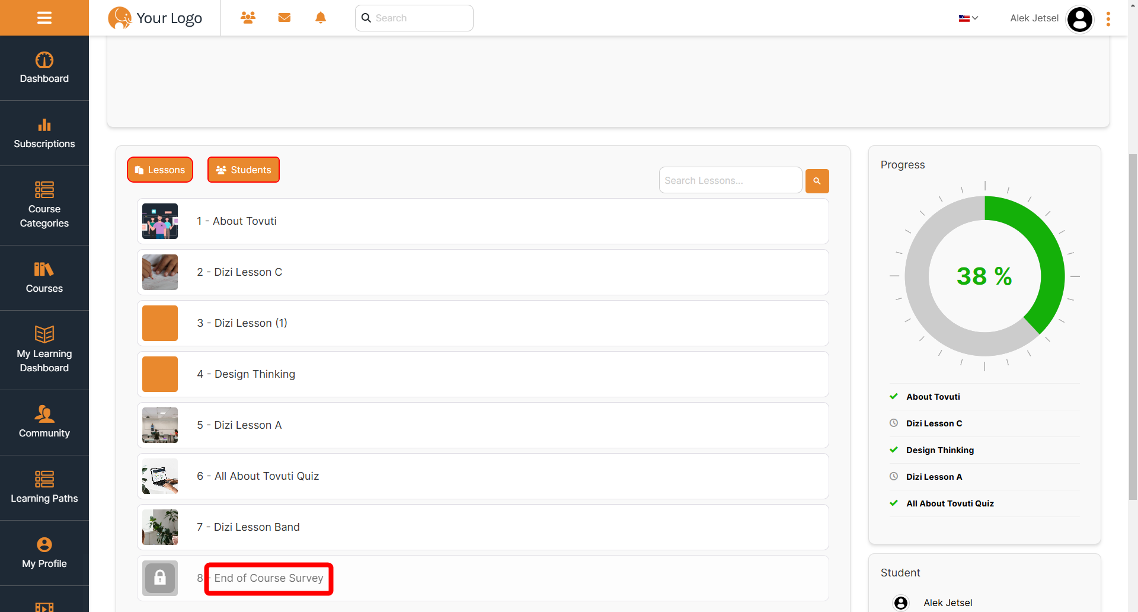
Task: Click the locked lesson padlock icon
Action: pyautogui.click(x=160, y=578)
